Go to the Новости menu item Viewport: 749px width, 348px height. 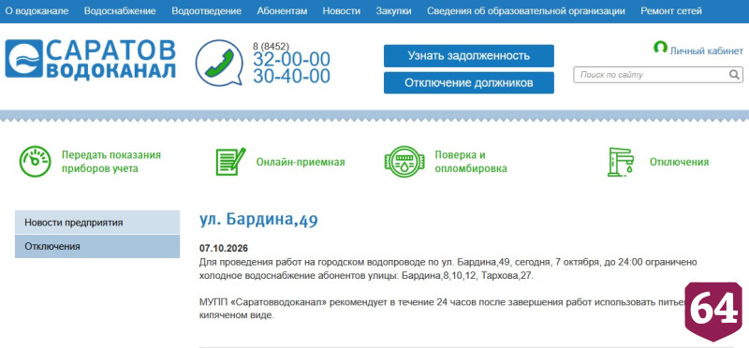342,11
